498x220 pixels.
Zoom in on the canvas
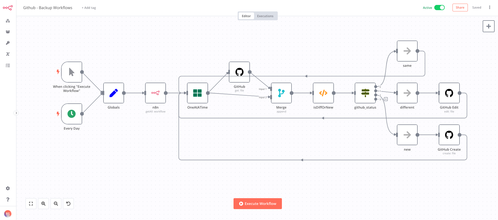tap(43, 204)
